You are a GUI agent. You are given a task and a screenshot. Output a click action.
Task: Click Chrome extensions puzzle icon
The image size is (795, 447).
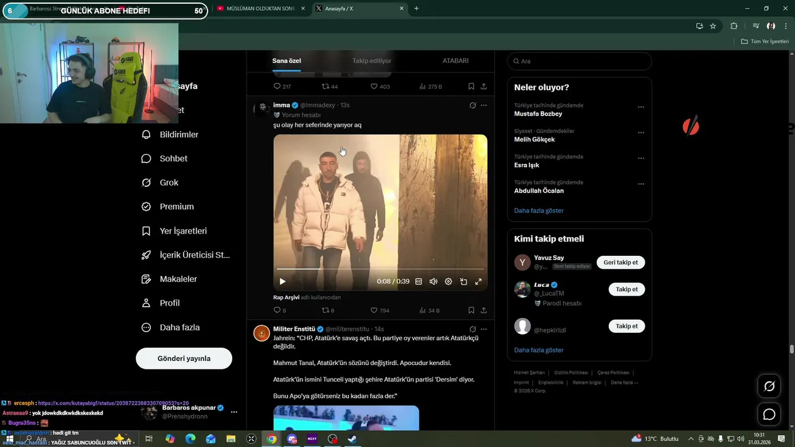pyautogui.click(x=734, y=26)
